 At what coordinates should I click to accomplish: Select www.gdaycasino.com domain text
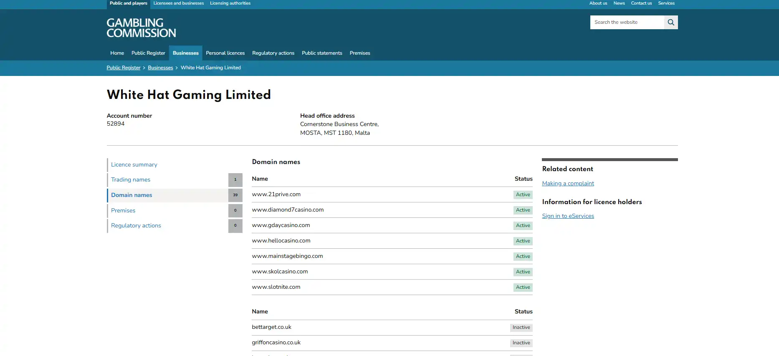tap(281, 225)
